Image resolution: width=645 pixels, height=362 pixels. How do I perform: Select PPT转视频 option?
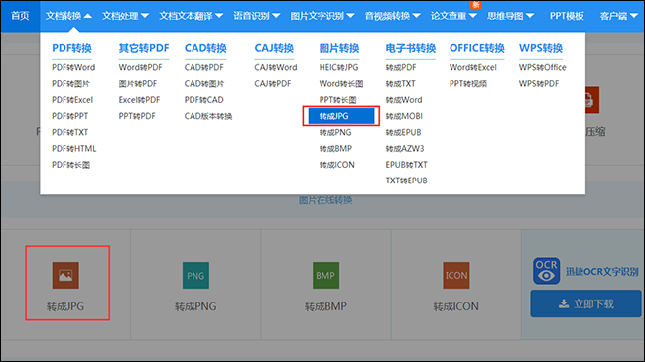pos(468,83)
